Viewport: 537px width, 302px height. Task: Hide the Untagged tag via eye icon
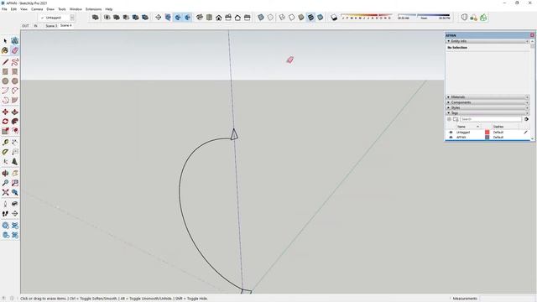tap(451, 133)
